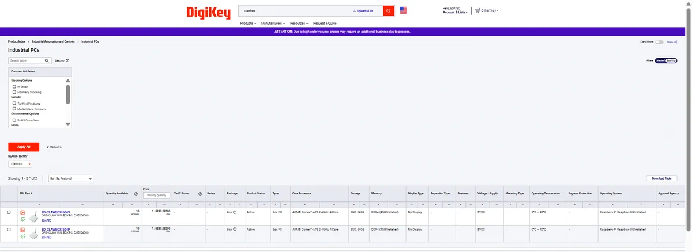Open the datasheet PDF icon for ED-CLAWBOX-504S
This screenshot has width=692, height=252.
click(x=23, y=212)
